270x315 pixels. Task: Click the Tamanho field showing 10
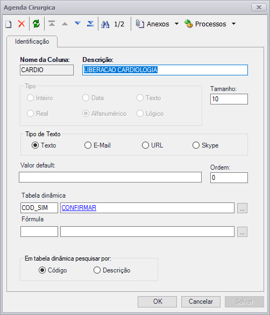(x=229, y=99)
